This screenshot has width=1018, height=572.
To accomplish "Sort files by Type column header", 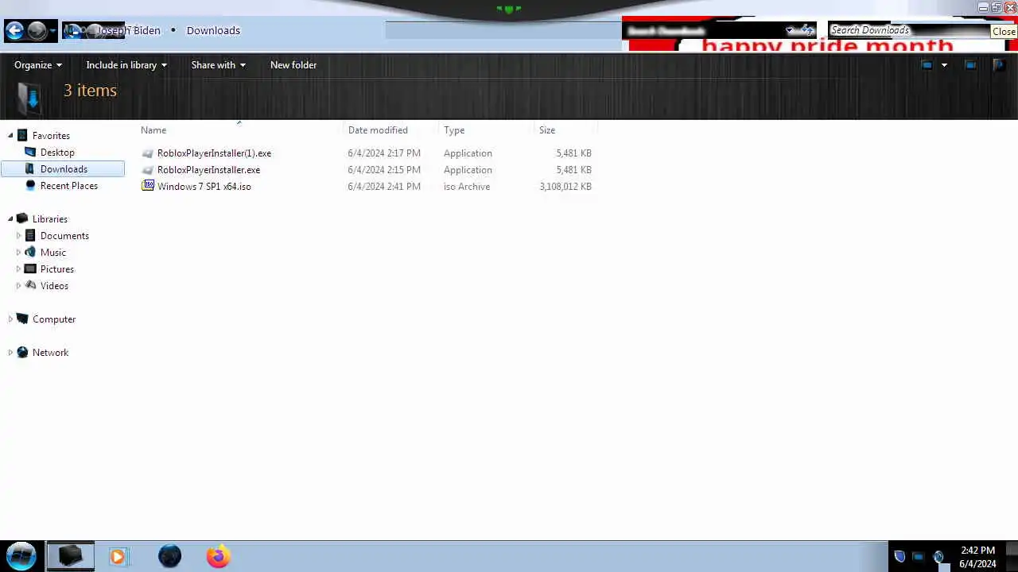I will click(454, 130).
